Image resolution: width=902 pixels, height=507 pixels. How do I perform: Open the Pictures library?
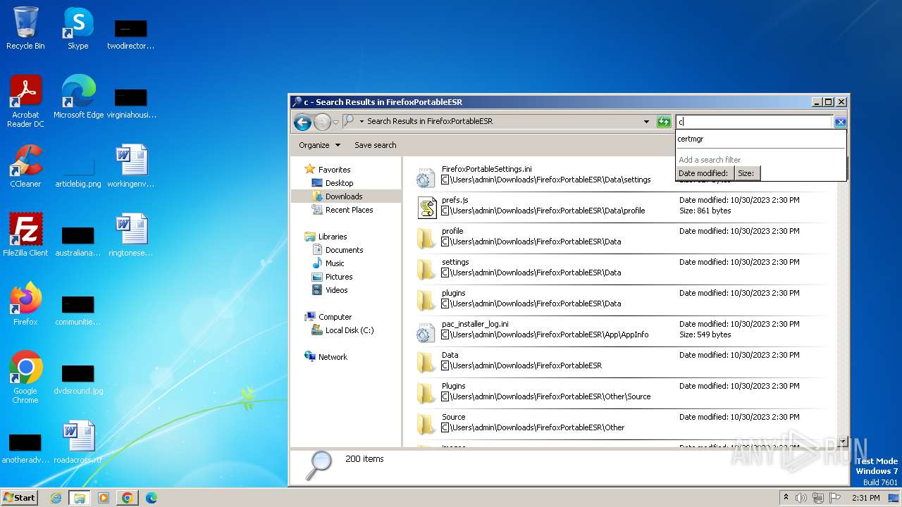point(339,277)
